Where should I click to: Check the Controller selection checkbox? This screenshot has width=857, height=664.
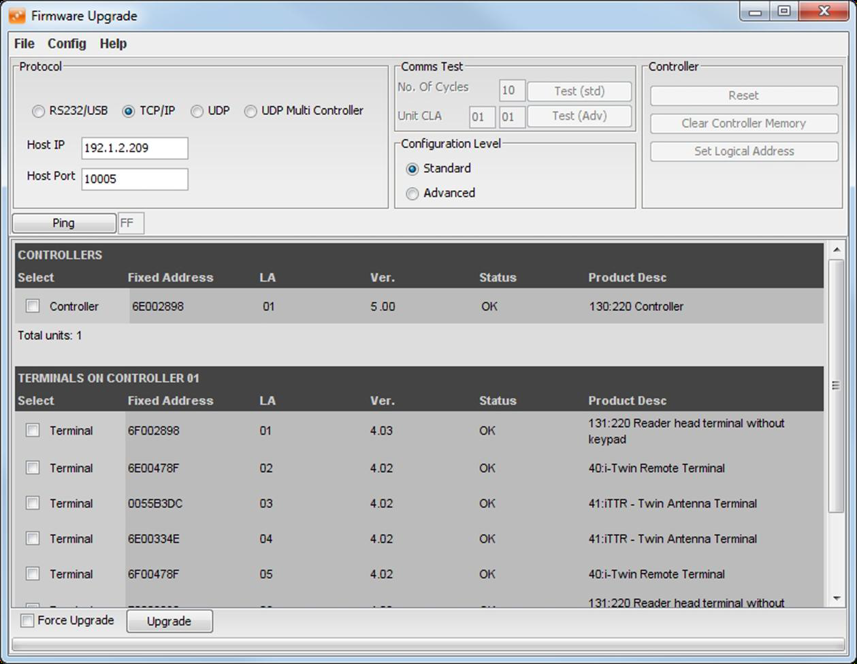coord(32,306)
